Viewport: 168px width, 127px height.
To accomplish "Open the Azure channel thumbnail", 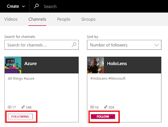I will point(13,65).
